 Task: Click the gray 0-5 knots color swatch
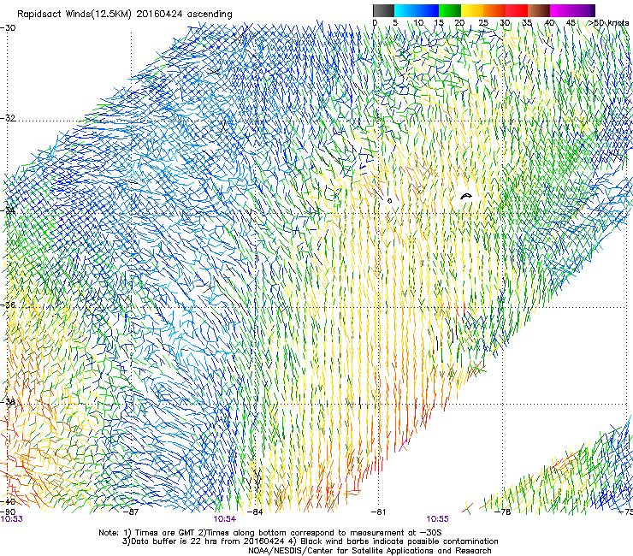383,10
